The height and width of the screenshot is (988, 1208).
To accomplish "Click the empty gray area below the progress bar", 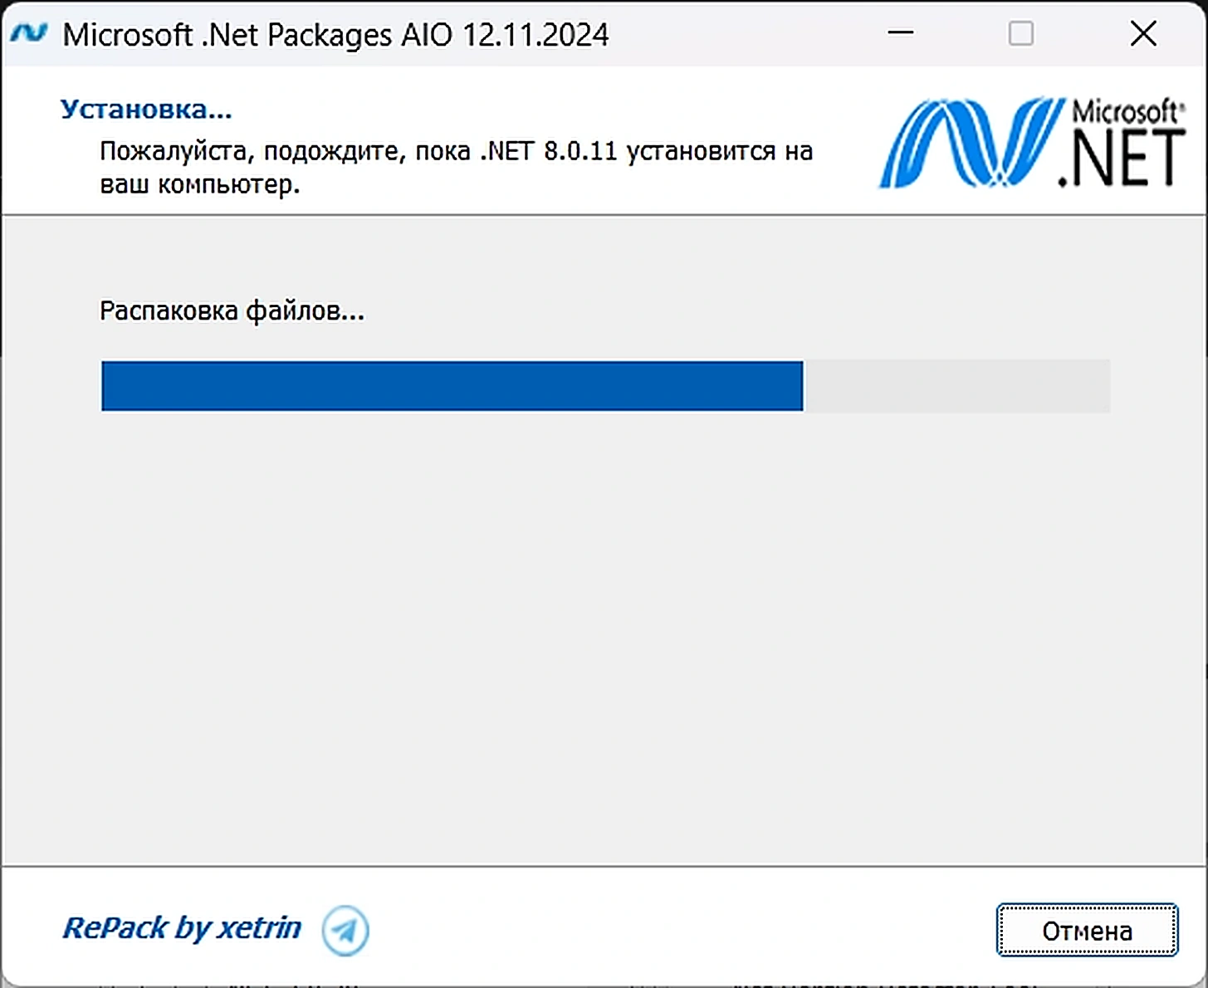I will click(x=604, y=639).
